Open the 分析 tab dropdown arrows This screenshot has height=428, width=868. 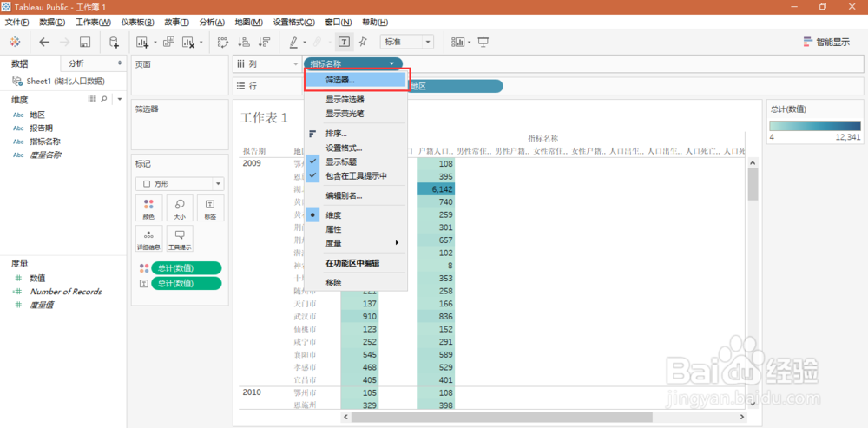(120, 63)
